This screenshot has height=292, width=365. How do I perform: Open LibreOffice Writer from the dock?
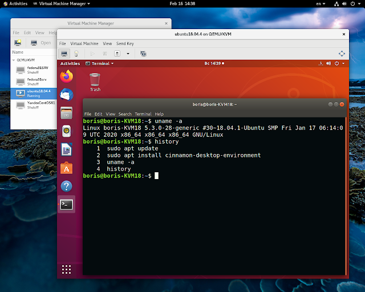[67, 149]
